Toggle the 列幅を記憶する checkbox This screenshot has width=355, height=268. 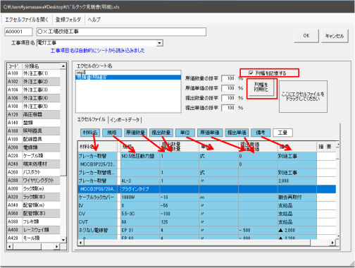point(251,73)
